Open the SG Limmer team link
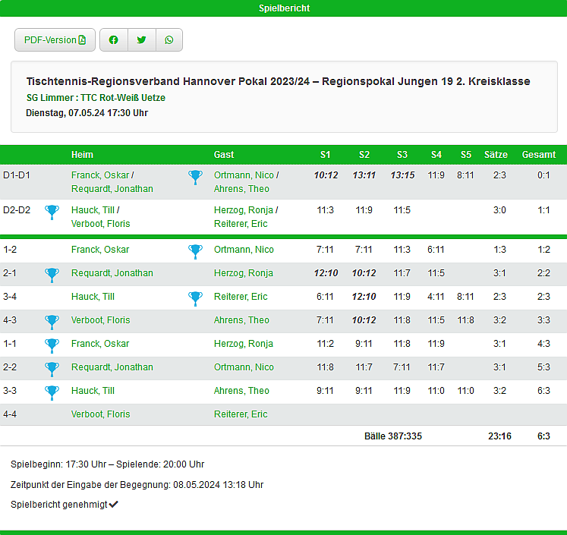567x535 pixels. pos(49,98)
